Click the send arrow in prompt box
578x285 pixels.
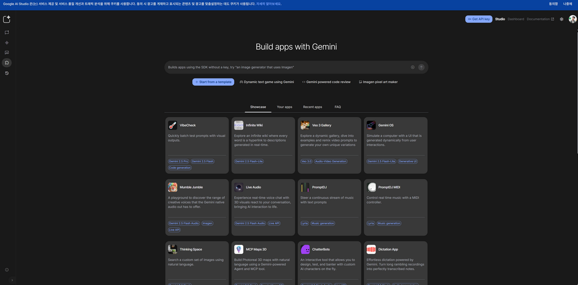click(x=421, y=67)
